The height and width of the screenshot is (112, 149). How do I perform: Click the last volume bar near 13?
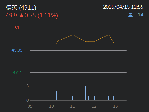pos(114,98)
